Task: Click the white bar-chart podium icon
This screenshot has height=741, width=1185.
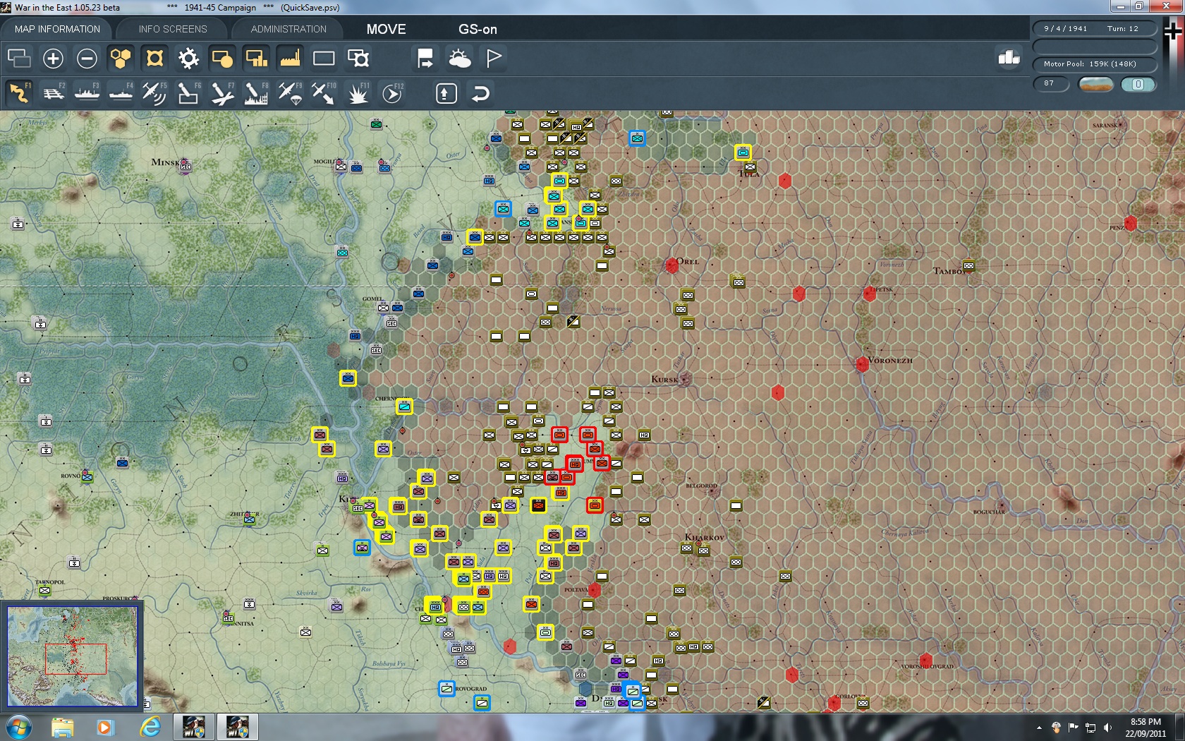Action: 1009,58
